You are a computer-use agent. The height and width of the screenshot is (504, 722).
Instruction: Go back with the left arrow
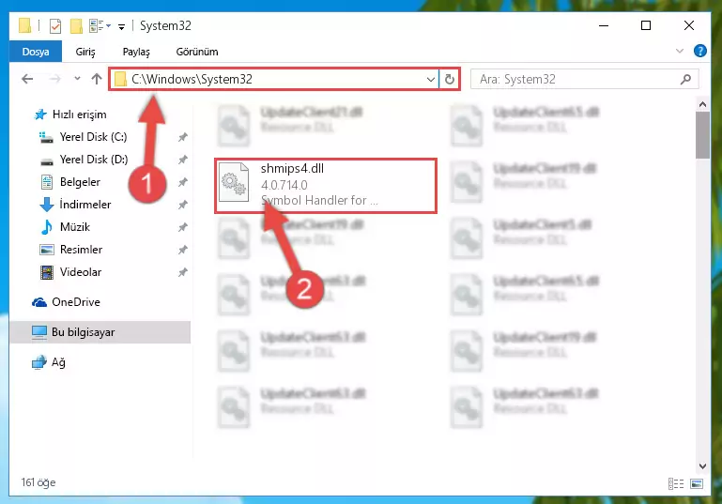coord(27,79)
